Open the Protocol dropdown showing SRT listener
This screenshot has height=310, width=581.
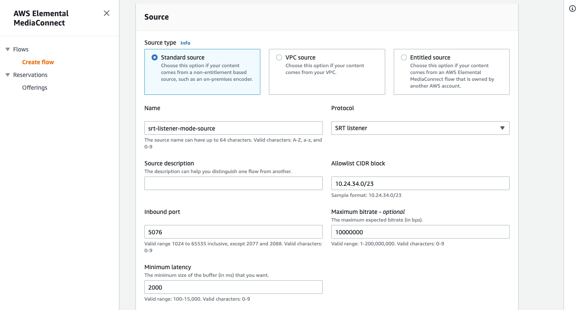[420, 128]
